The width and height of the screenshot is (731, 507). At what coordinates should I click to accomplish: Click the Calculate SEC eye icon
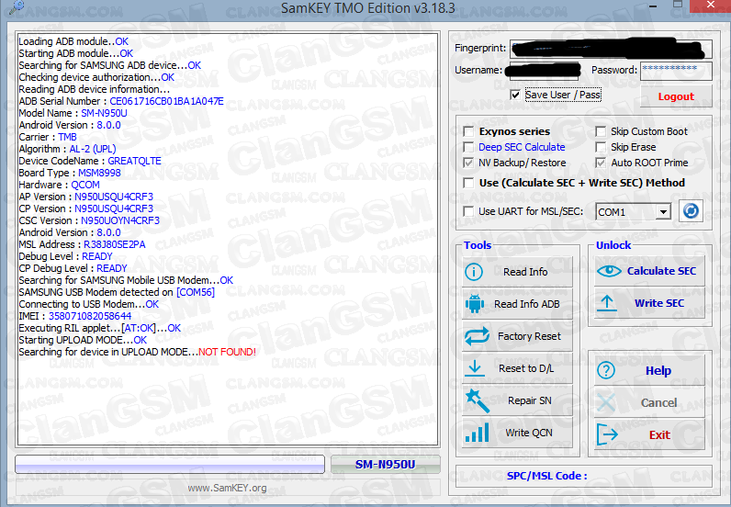coord(609,271)
